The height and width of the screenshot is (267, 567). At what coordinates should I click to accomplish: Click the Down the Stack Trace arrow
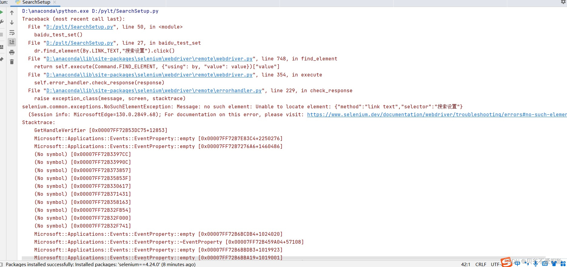[x=12, y=22]
